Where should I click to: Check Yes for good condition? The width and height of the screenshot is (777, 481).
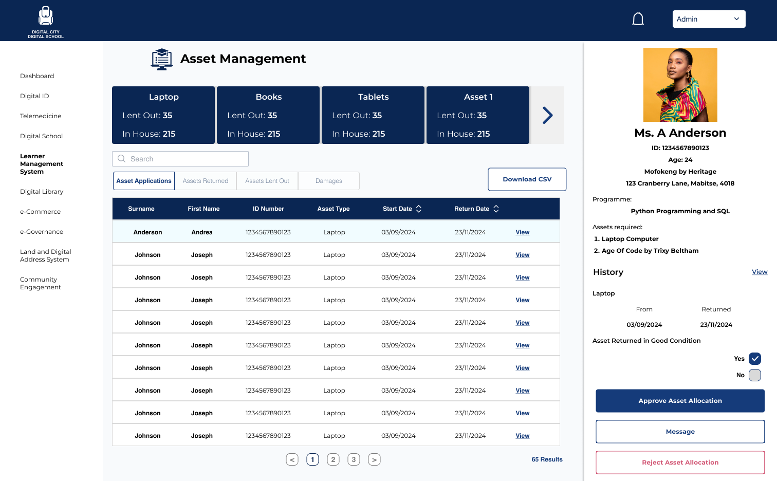(754, 359)
